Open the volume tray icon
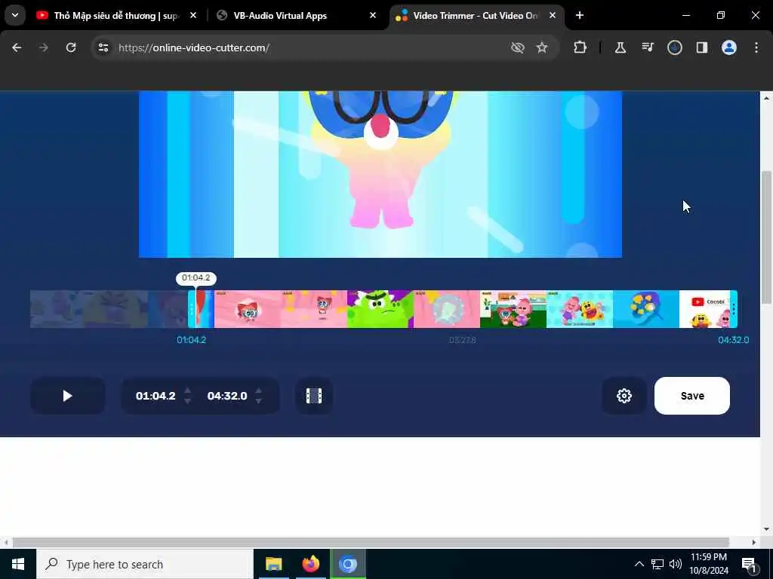 click(676, 564)
